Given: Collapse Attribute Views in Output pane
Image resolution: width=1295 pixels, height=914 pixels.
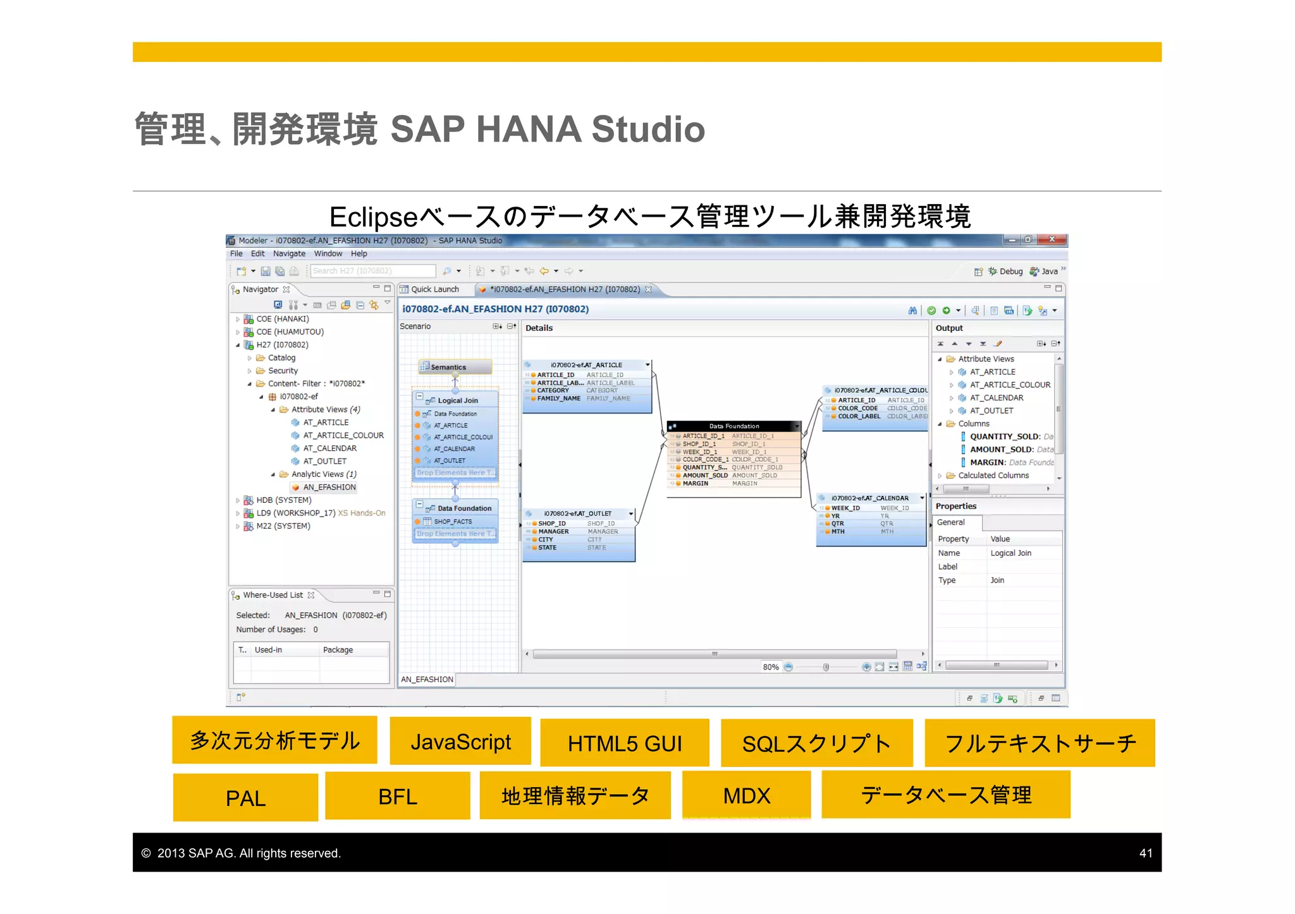Looking at the screenshot, I should point(940,359).
